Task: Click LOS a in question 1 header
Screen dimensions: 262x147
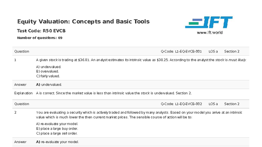Action: pyautogui.click(x=213, y=52)
